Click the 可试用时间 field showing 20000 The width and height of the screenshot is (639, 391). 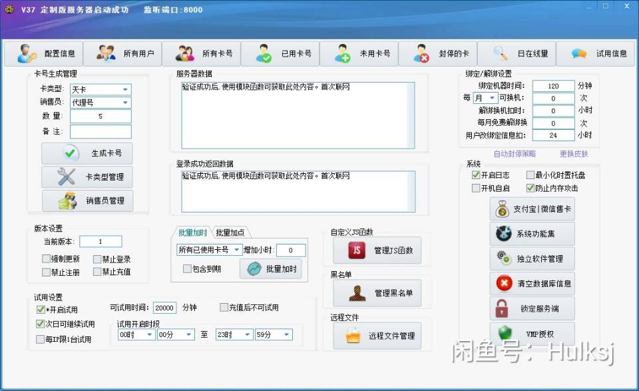[x=164, y=308]
